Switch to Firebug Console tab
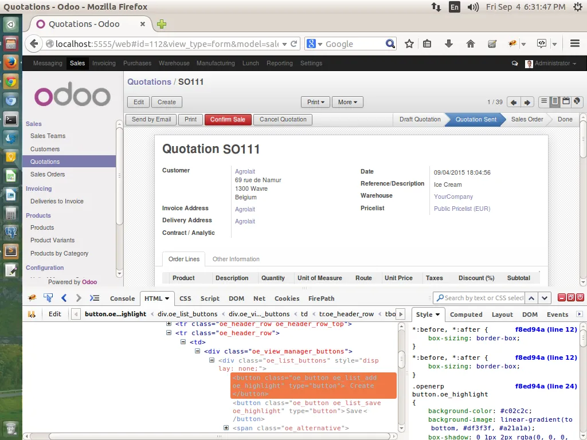Viewport: 587px width, 440px height. (122, 298)
